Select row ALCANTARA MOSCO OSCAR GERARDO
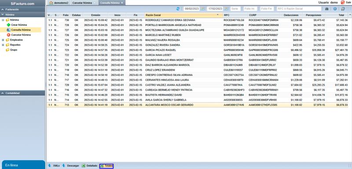This screenshot has height=169, width=352. click(x=198, y=105)
